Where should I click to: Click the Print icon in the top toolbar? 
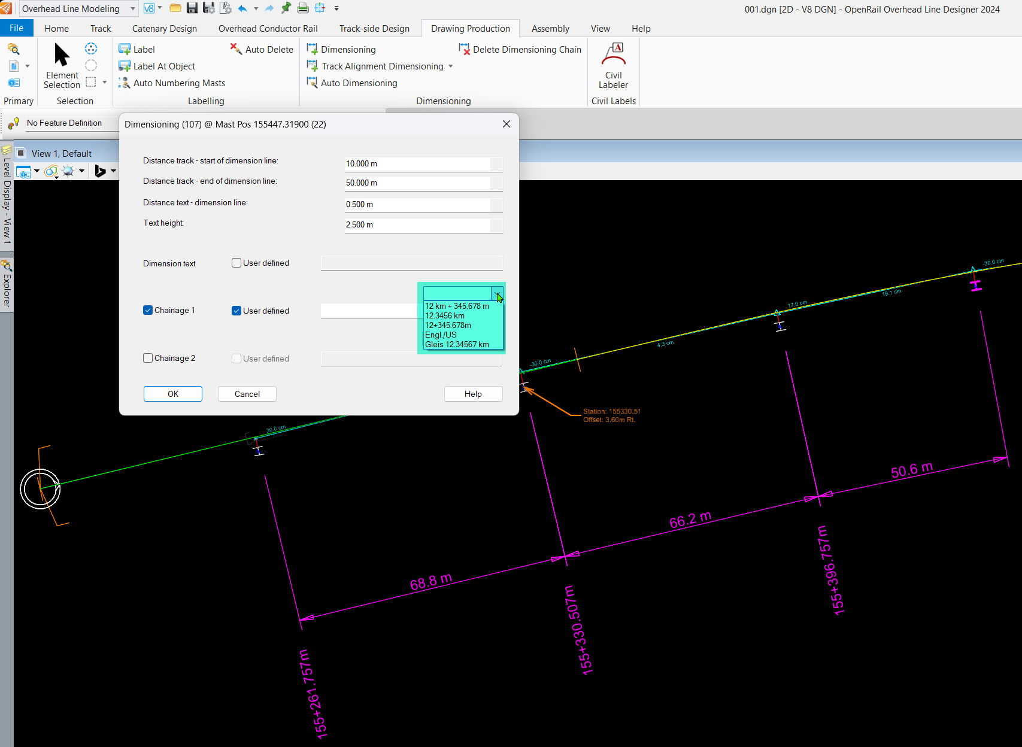point(303,8)
